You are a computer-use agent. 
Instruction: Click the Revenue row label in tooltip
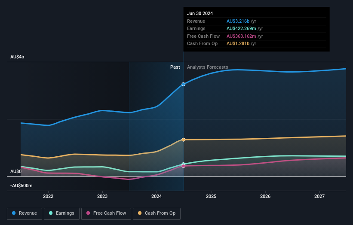point(196,21)
